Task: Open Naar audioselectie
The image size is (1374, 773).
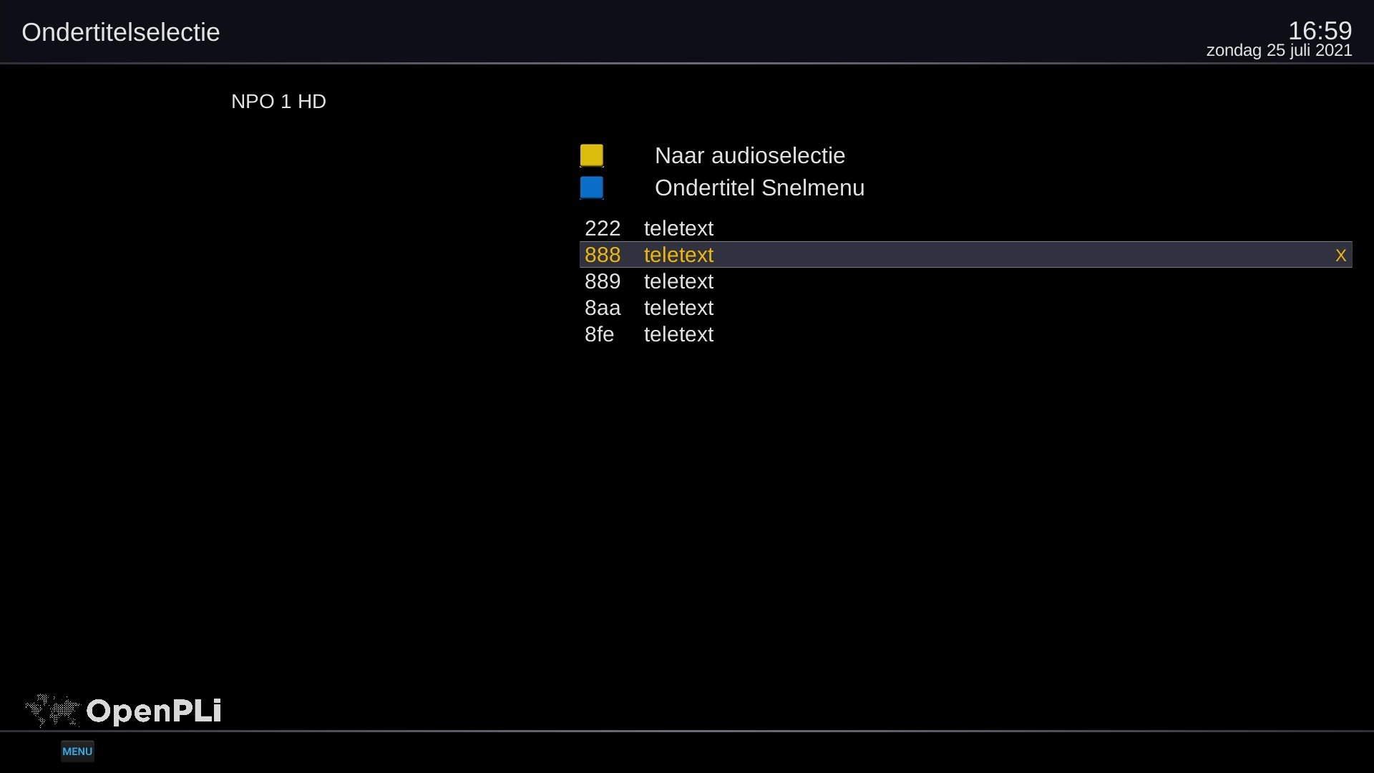Action: coord(749,155)
